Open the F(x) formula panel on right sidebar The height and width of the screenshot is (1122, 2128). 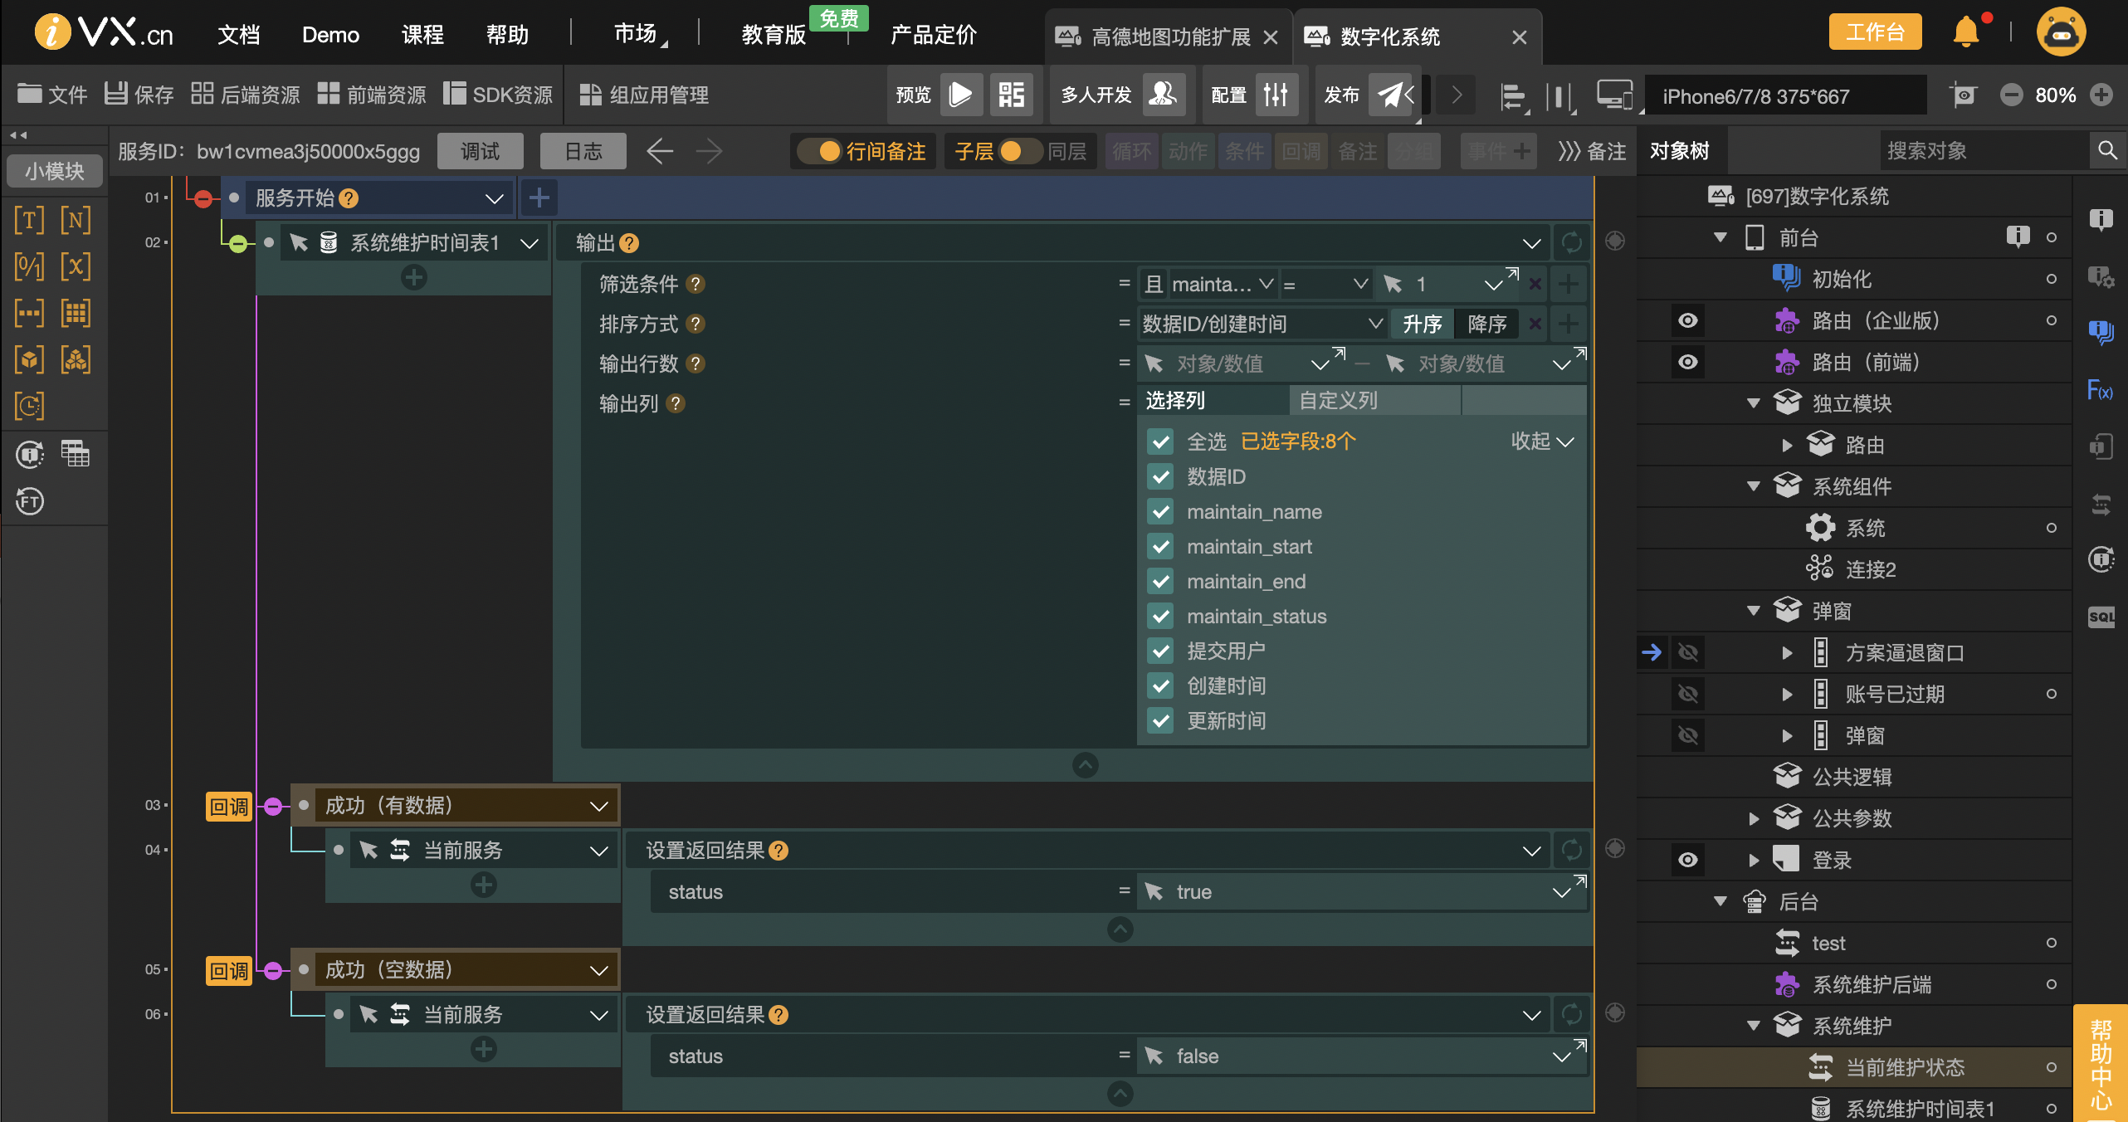click(2101, 390)
